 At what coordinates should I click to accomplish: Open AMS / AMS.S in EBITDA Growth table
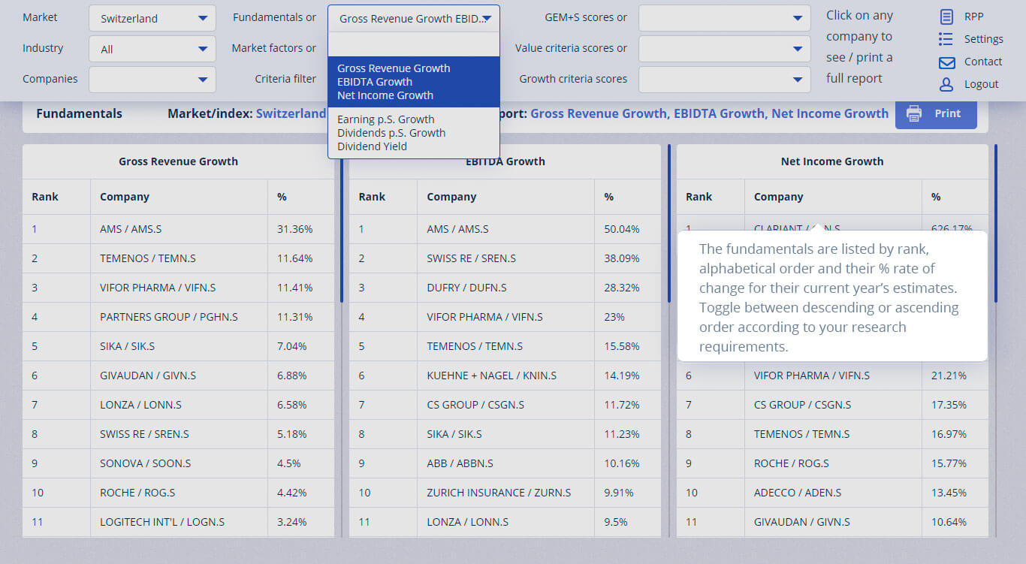tap(457, 229)
